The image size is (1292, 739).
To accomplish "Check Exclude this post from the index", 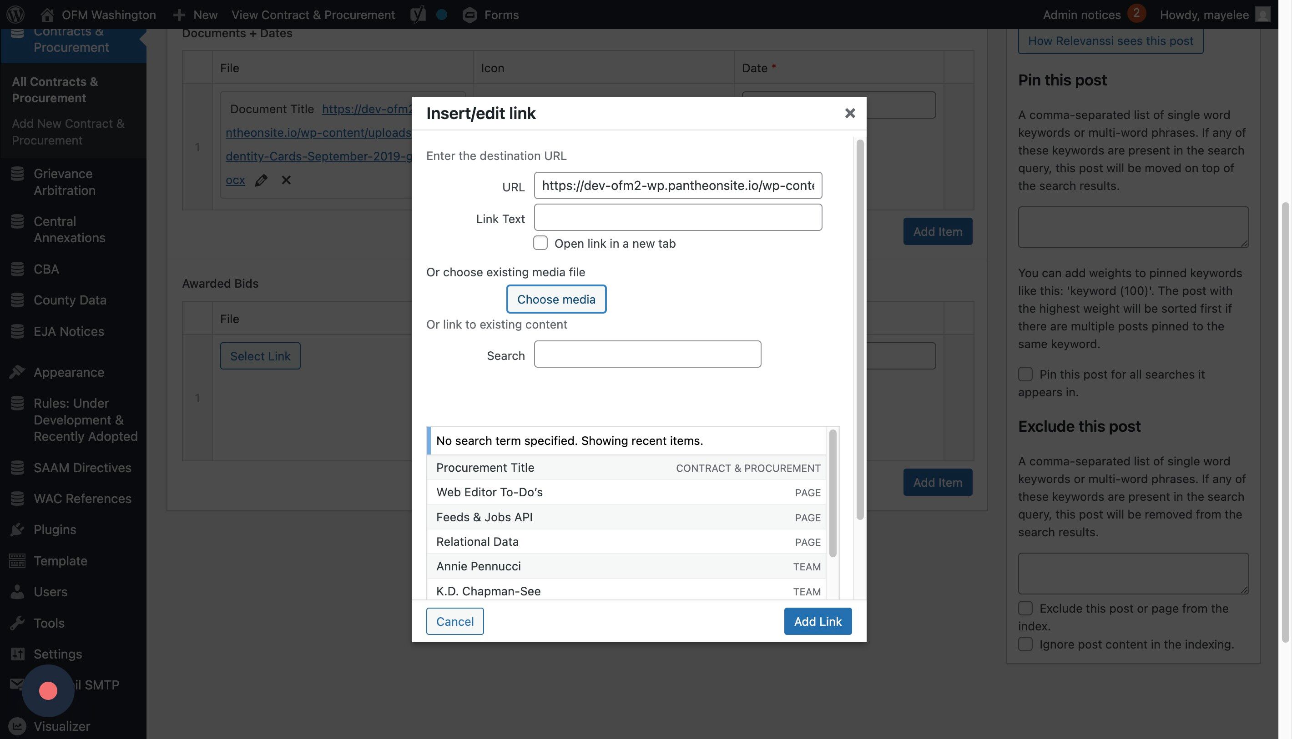I will click(x=1025, y=608).
